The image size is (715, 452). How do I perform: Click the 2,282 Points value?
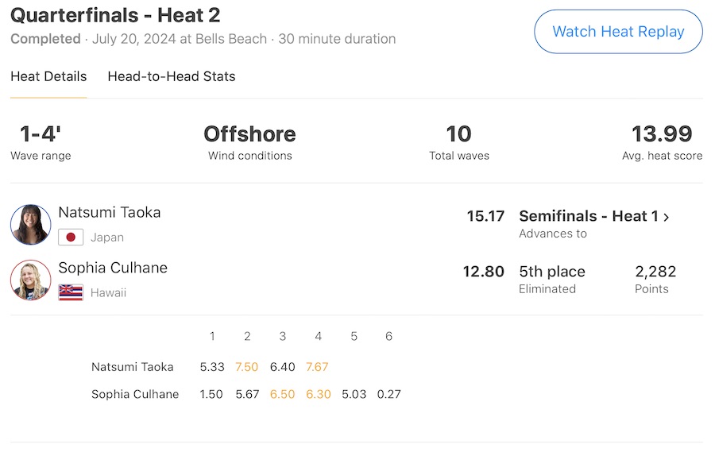pos(655,272)
